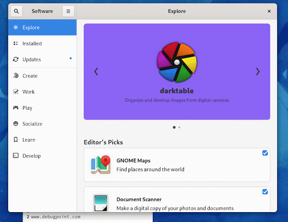Screen dimensions: 288x222
Task: Click 'Organize and develop images' description
Action: pyautogui.click(x=177, y=100)
